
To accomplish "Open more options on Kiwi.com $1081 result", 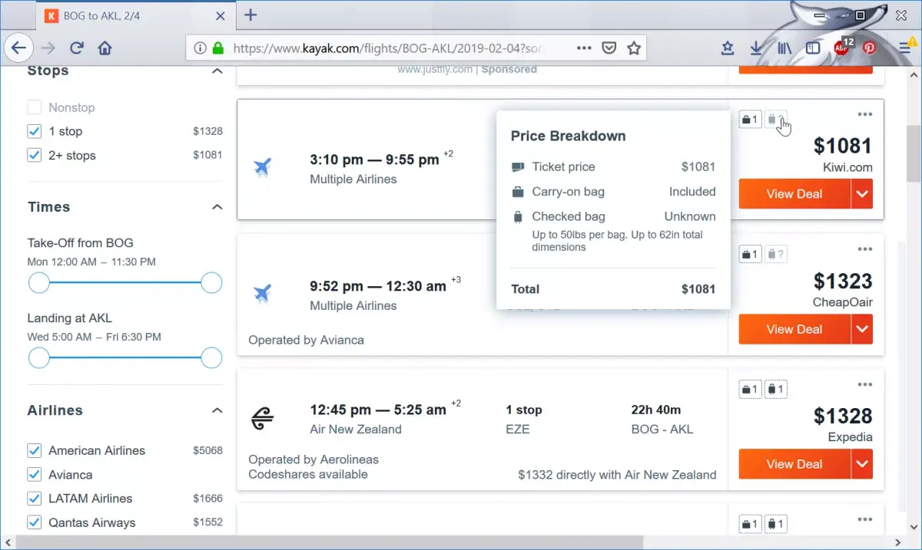I will (865, 114).
